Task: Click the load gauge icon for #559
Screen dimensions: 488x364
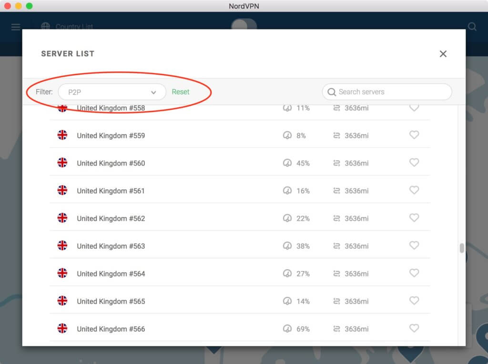Action: click(x=287, y=135)
